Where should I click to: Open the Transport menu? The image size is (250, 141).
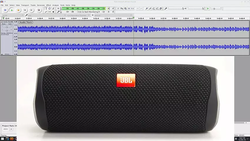[x=25, y=5]
